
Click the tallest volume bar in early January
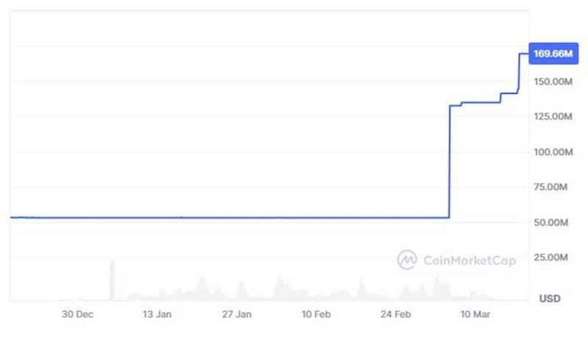coord(112,280)
